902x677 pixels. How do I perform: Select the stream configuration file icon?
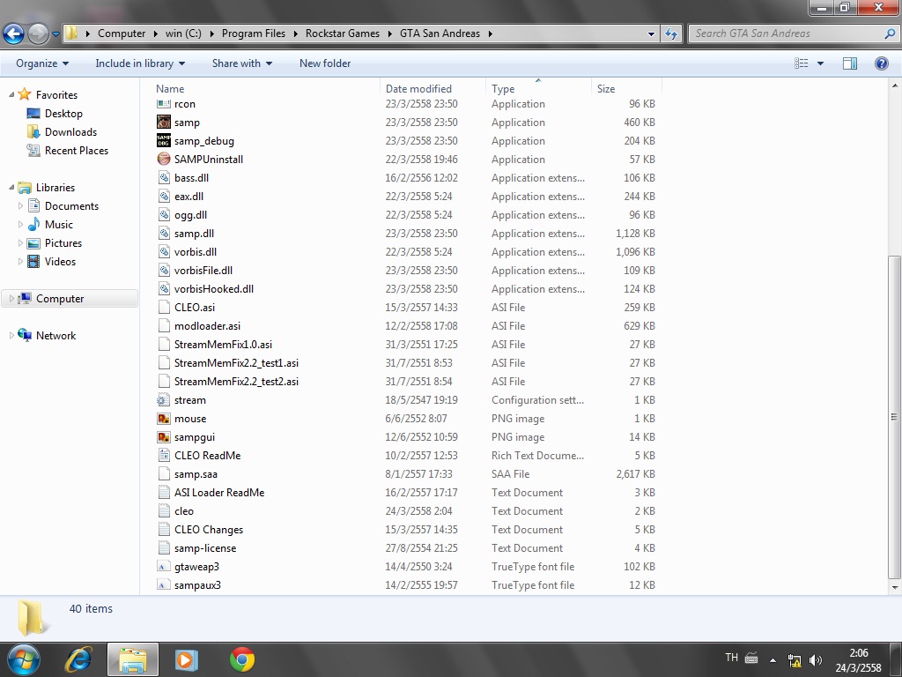pos(163,400)
